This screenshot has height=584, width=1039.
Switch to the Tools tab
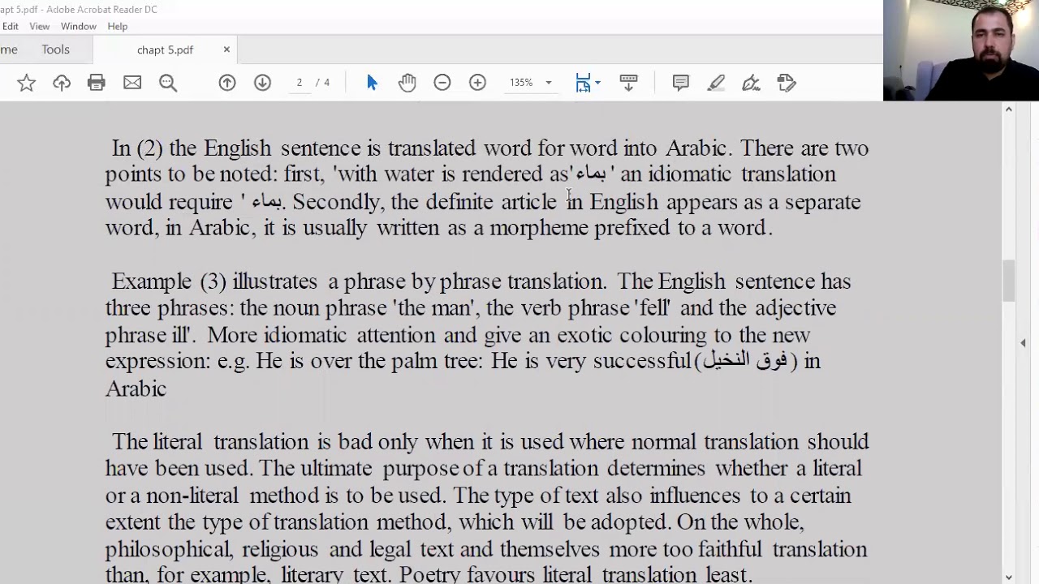pos(55,49)
